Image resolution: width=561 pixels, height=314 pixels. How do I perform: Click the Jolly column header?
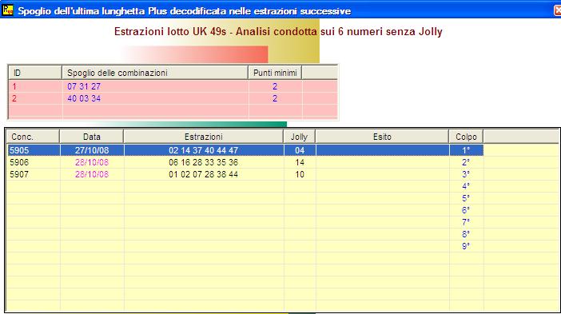(299, 137)
